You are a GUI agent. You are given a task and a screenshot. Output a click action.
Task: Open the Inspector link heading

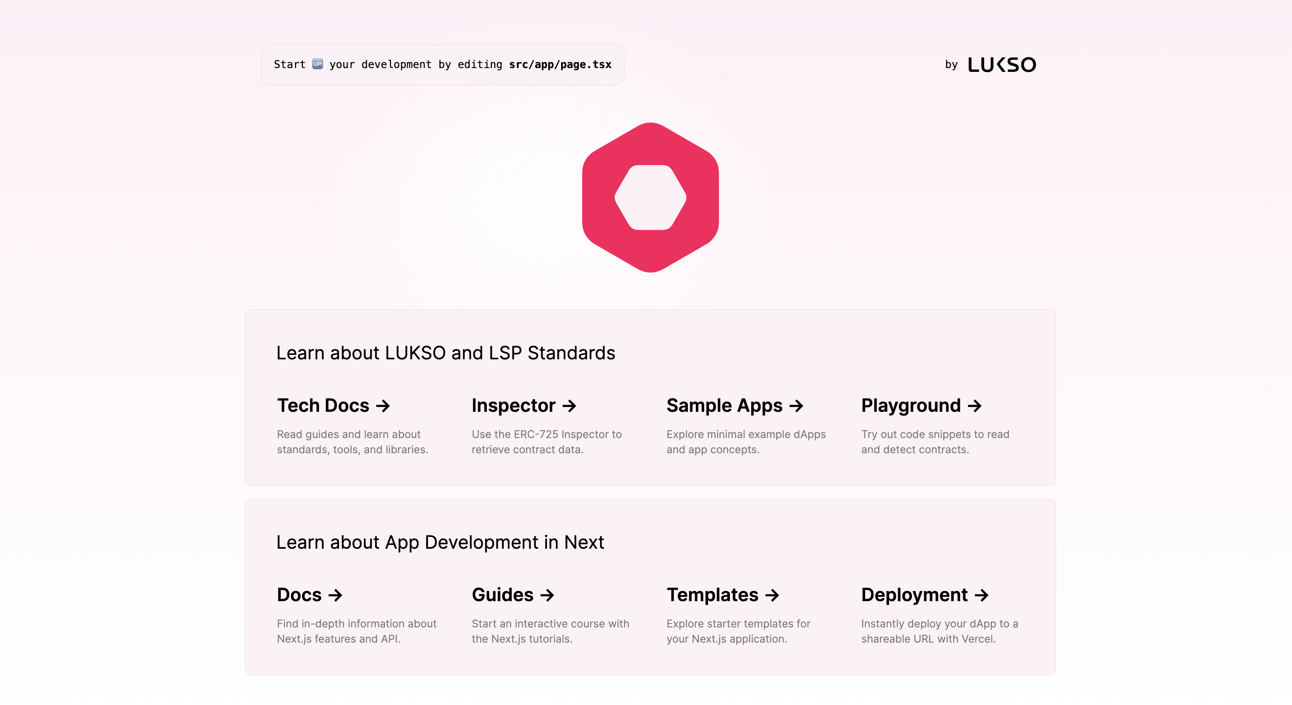point(513,406)
